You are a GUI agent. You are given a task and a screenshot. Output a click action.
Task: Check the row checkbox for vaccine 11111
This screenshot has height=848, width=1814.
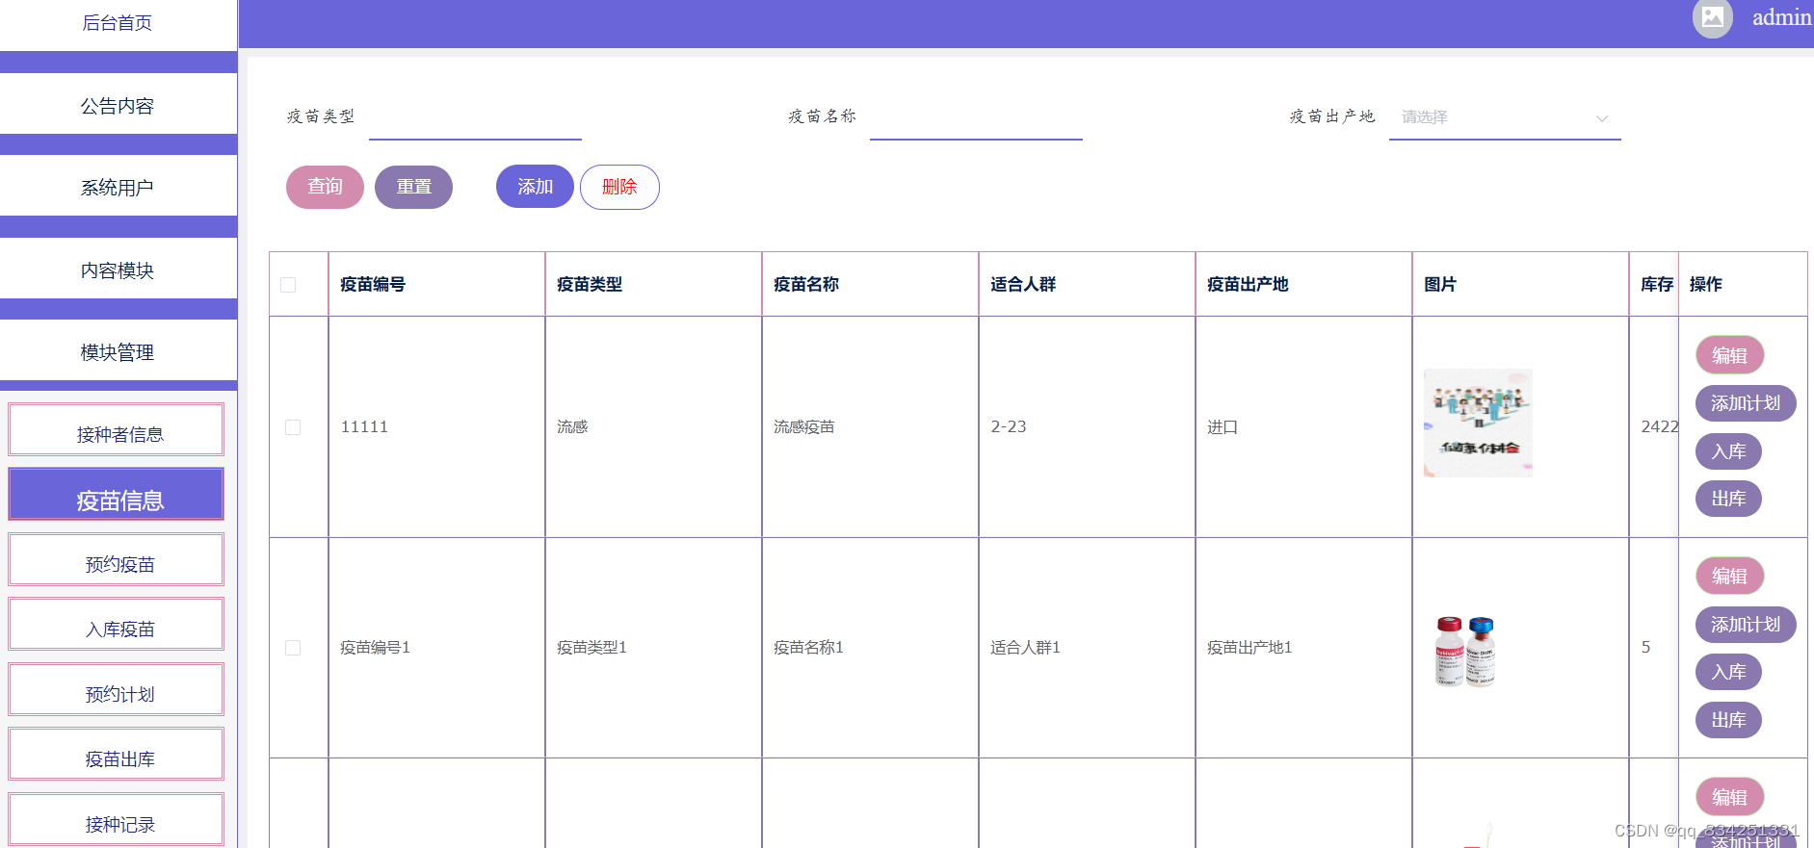coord(293,427)
